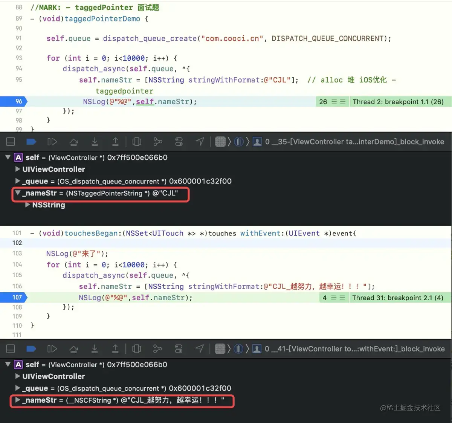Step over in touchesBegan debug bar

tap(74, 349)
